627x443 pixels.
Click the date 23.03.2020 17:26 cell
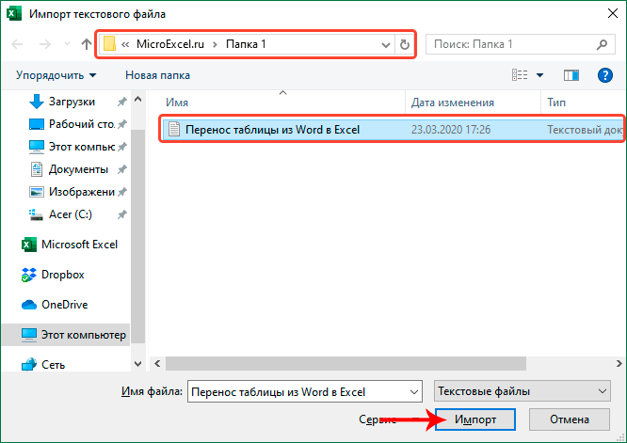(451, 130)
